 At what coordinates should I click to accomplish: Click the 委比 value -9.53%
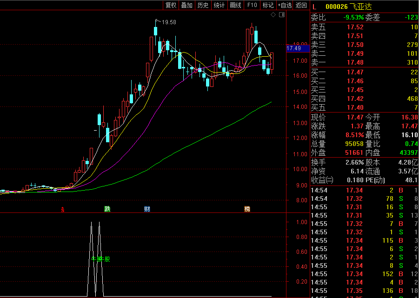(x=353, y=18)
